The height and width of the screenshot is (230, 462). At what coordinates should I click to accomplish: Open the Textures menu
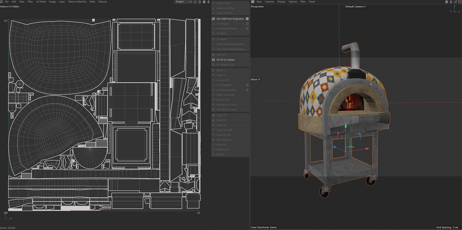(103, 2)
